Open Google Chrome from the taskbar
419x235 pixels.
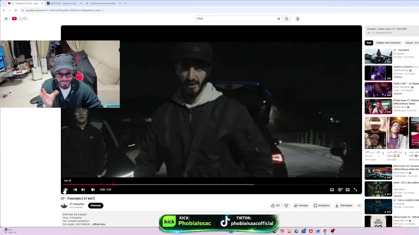[x=325, y=231]
